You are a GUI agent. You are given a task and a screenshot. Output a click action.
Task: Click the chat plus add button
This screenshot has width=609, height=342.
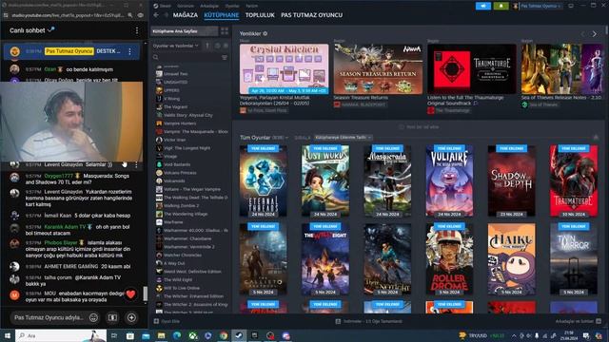[131, 317]
